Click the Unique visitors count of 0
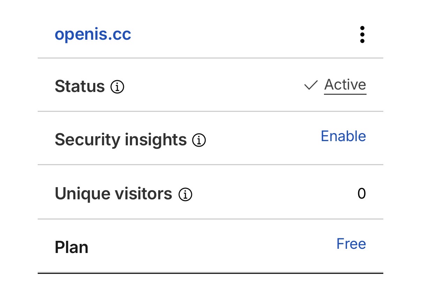The height and width of the screenshot is (284, 421). pos(361,193)
